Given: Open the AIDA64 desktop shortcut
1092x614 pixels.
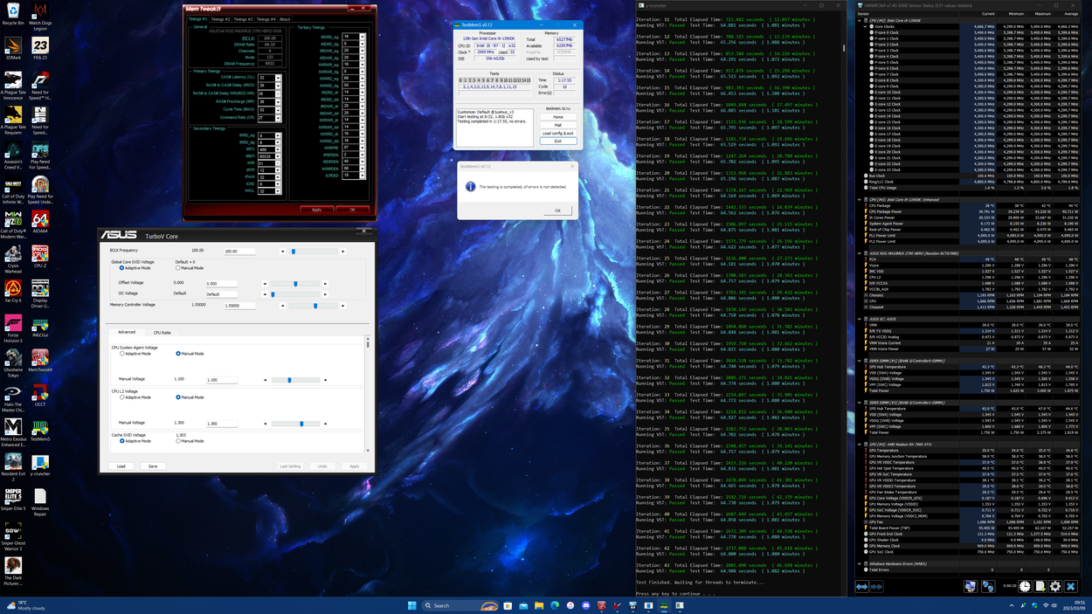Looking at the screenshot, I should [40, 221].
